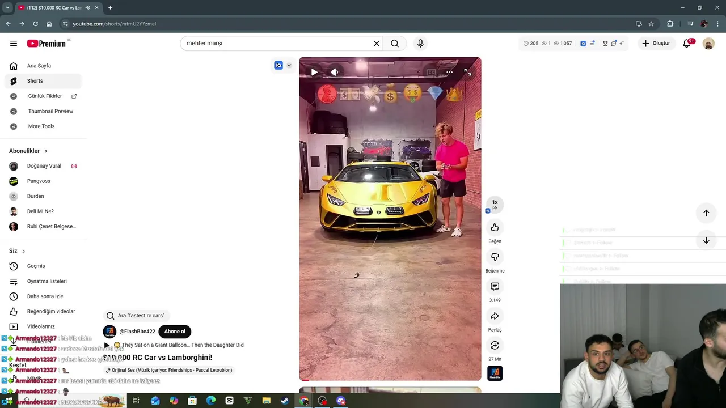The height and width of the screenshot is (408, 726).
Task: Open the channel sound thumbnail beside the video
Action: pos(495,373)
